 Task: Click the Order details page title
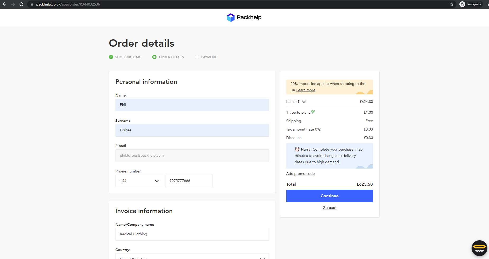click(x=142, y=43)
